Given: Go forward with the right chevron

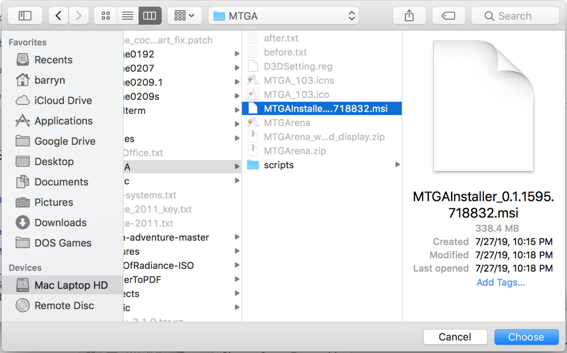Looking at the screenshot, I should (78, 16).
